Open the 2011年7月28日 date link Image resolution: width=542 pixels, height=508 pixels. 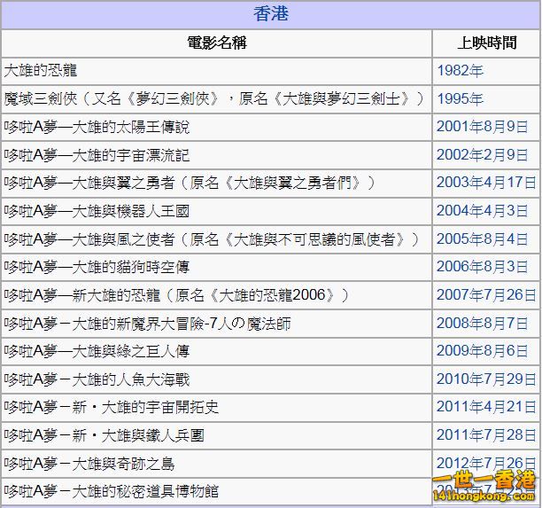tap(486, 435)
